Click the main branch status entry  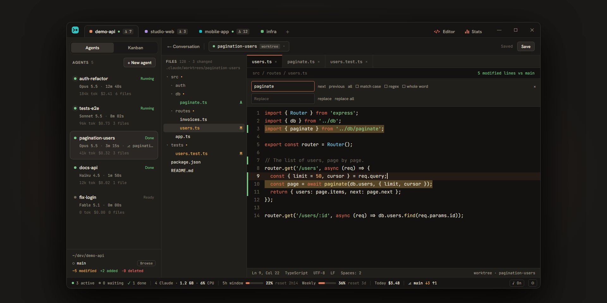pos(422,283)
